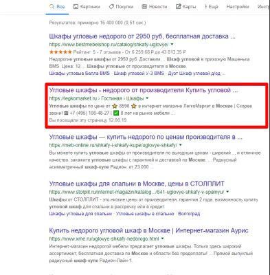Expand dropdown arrow next to xme.ru URL

pyautogui.click(x=162, y=239)
